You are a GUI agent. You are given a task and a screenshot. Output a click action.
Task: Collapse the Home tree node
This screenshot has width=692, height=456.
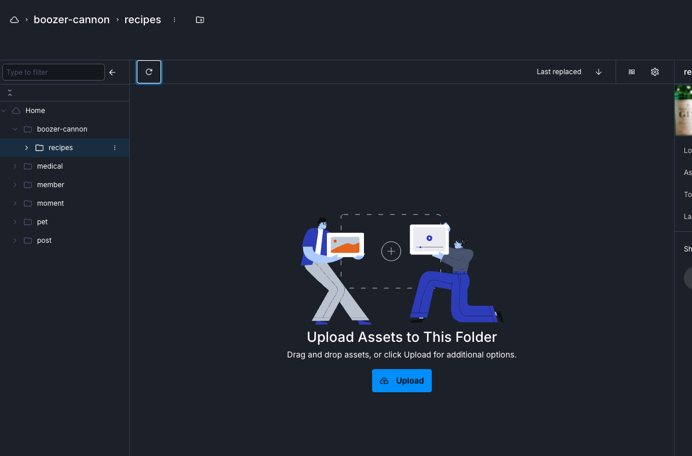point(3,111)
